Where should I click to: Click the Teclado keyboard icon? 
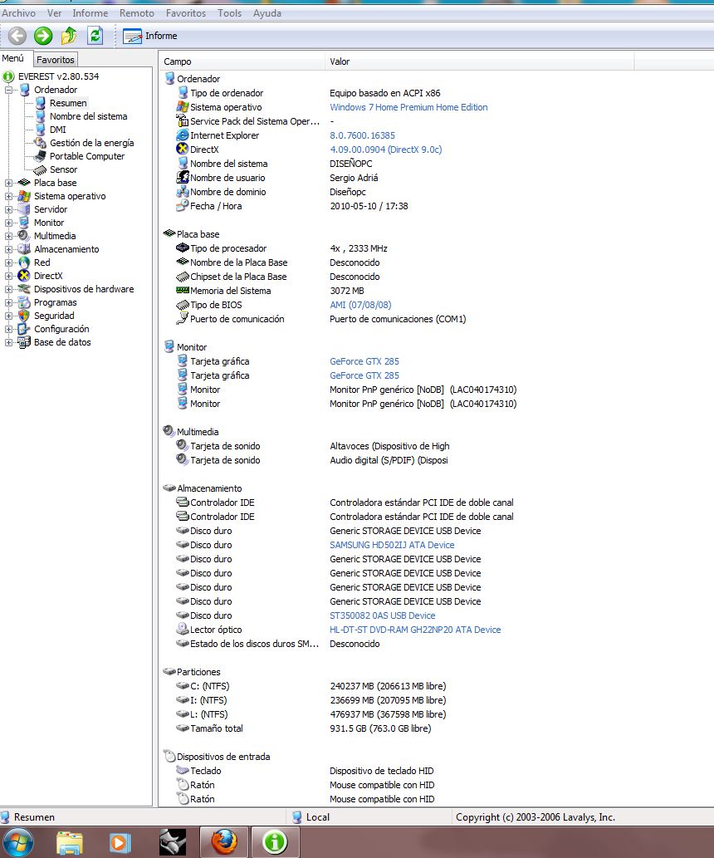click(x=182, y=771)
